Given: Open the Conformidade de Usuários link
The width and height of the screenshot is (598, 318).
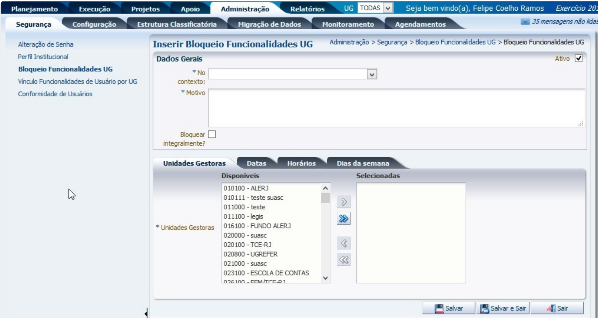Looking at the screenshot, I should [x=55, y=94].
